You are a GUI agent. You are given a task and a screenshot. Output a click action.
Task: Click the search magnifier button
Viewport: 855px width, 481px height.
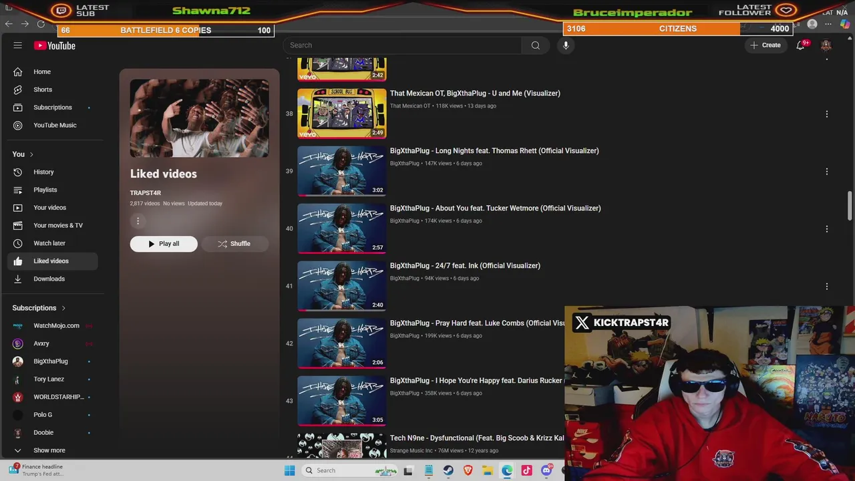tap(535, 45)
